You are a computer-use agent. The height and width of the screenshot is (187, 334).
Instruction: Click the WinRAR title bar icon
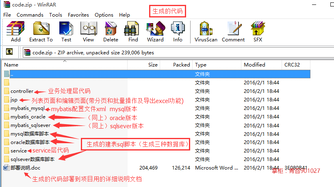[7, 4]
